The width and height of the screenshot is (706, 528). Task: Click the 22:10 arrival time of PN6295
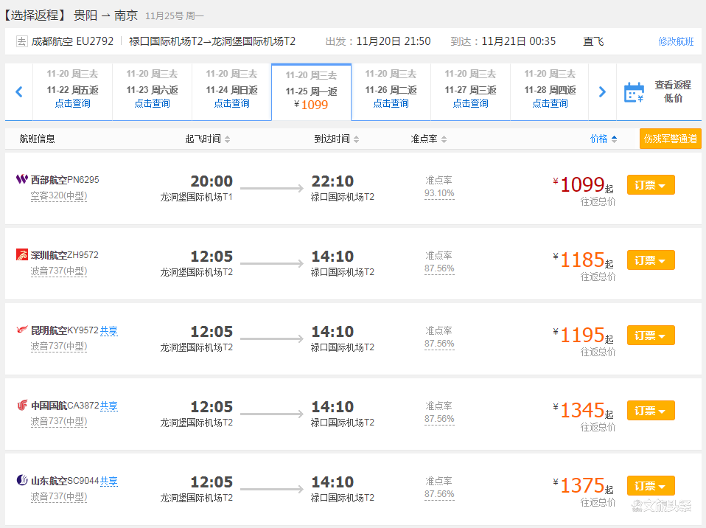[333, 181]
